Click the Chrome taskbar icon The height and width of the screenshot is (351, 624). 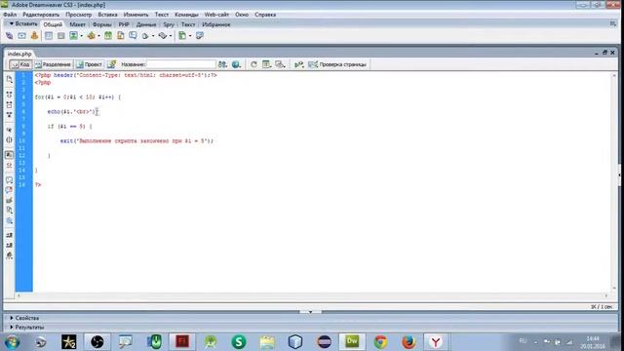pos(380,342)
